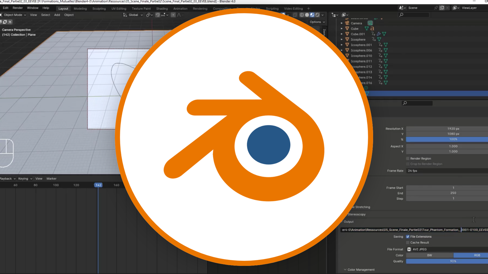Expand the Cube item in outliner
Viewport: 488px width, 274px height.
(342, 29)
